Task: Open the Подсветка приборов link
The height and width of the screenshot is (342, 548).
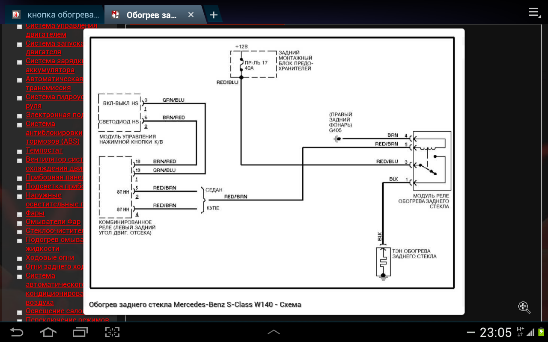Action: tap(54, 186)
